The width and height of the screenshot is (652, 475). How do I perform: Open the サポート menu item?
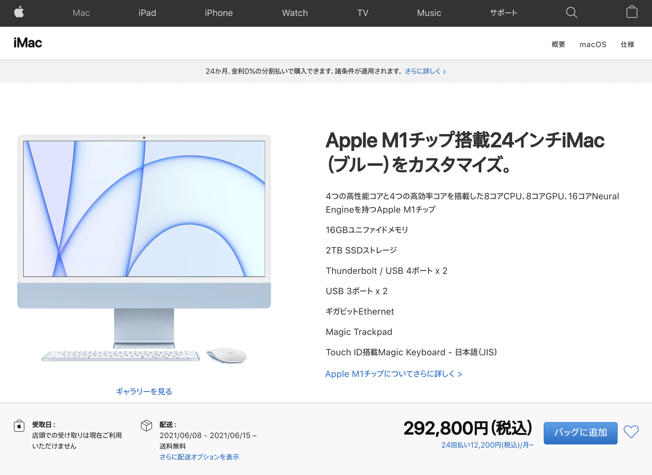click(504, 13)
